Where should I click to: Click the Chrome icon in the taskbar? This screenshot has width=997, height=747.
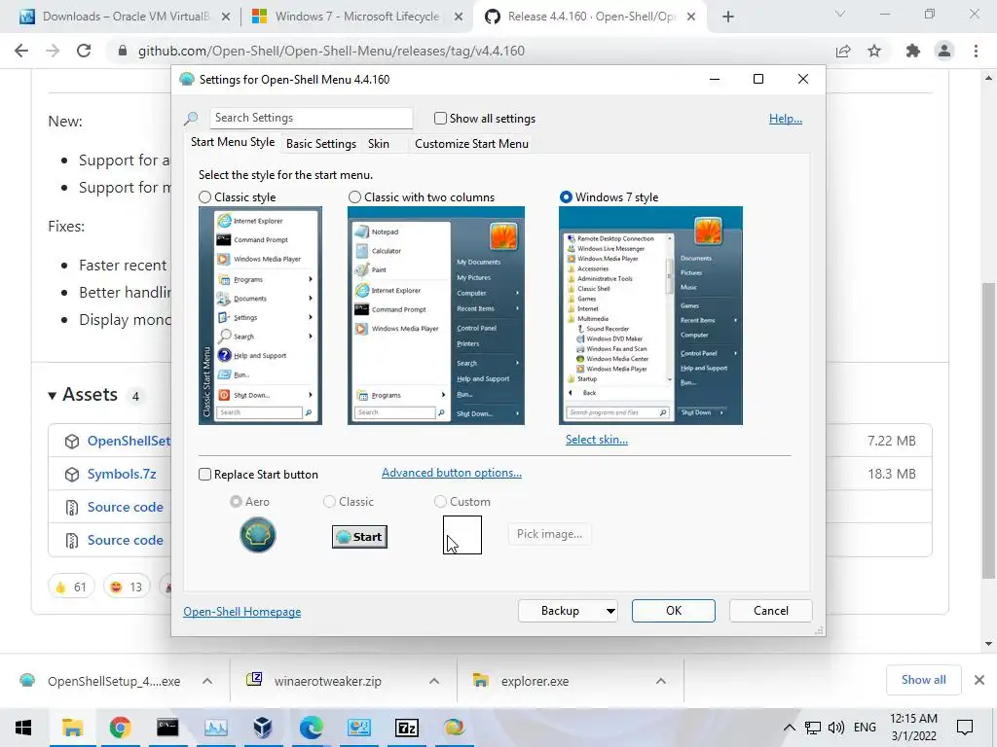pyautogui.click(x=120, y=728)
